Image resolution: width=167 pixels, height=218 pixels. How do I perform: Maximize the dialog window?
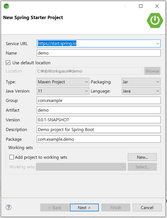pos(141,6)
